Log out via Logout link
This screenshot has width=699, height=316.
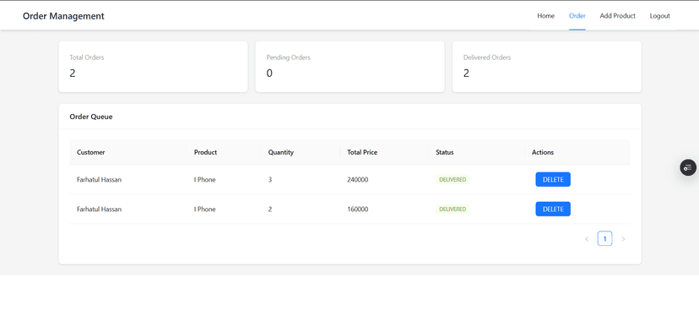click(660, 15)
